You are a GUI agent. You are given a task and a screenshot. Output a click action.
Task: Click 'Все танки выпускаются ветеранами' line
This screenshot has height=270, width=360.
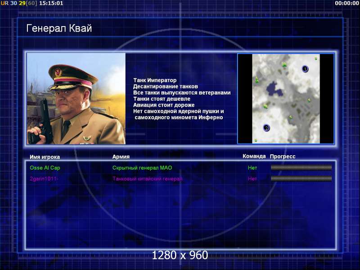pos(182,93)
